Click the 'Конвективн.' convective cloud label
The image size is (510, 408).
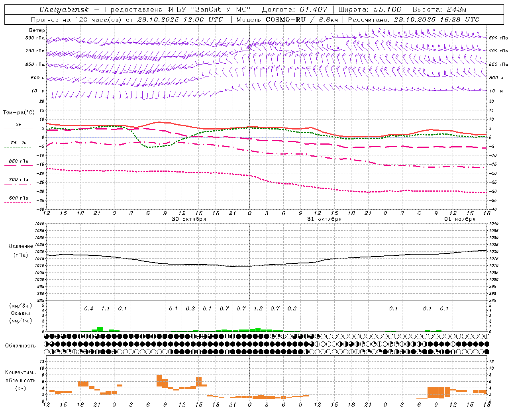[x=20, y=373]
